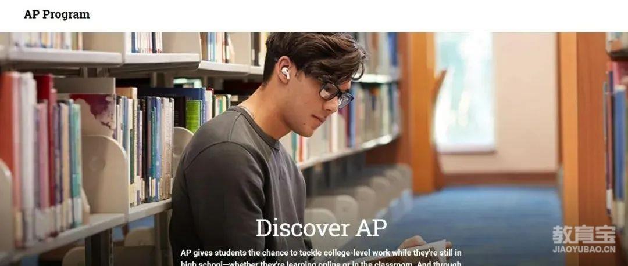This screenshot has height=266, width=628.
Task: Click the AP Program site title
Action: [57, 14]
